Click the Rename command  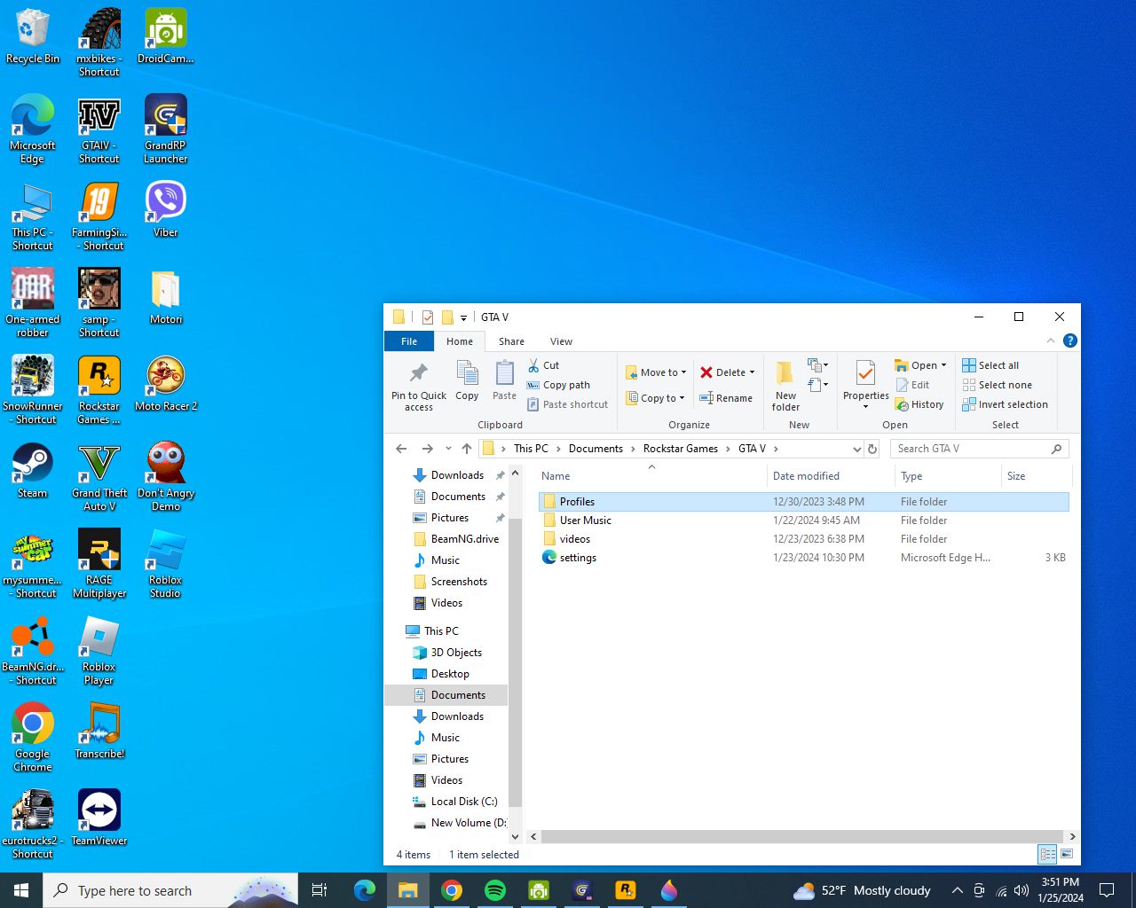click(x=726, y=398)
